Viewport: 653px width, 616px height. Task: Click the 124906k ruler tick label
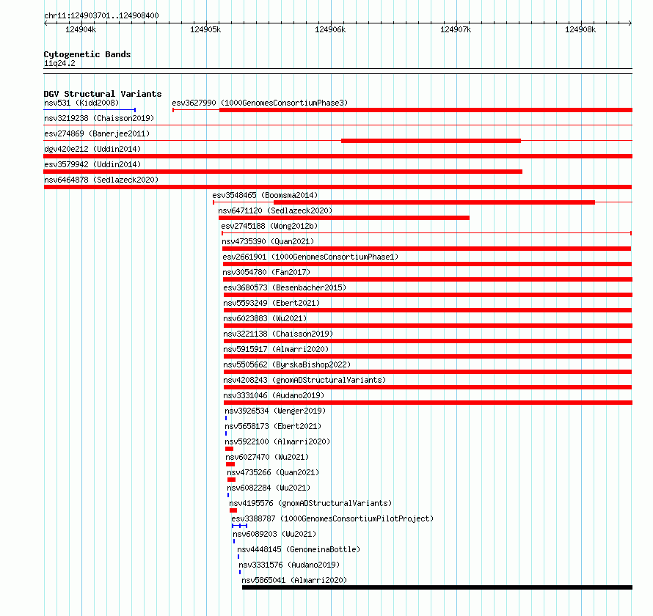point(330,29)
